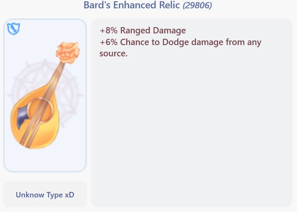
Task: Click the blue shield icon on the card
Action: pos(14,29)
